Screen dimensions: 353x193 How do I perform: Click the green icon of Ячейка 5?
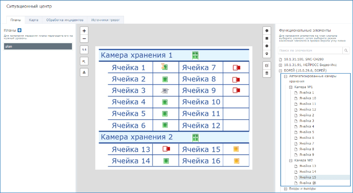[165, 114]
